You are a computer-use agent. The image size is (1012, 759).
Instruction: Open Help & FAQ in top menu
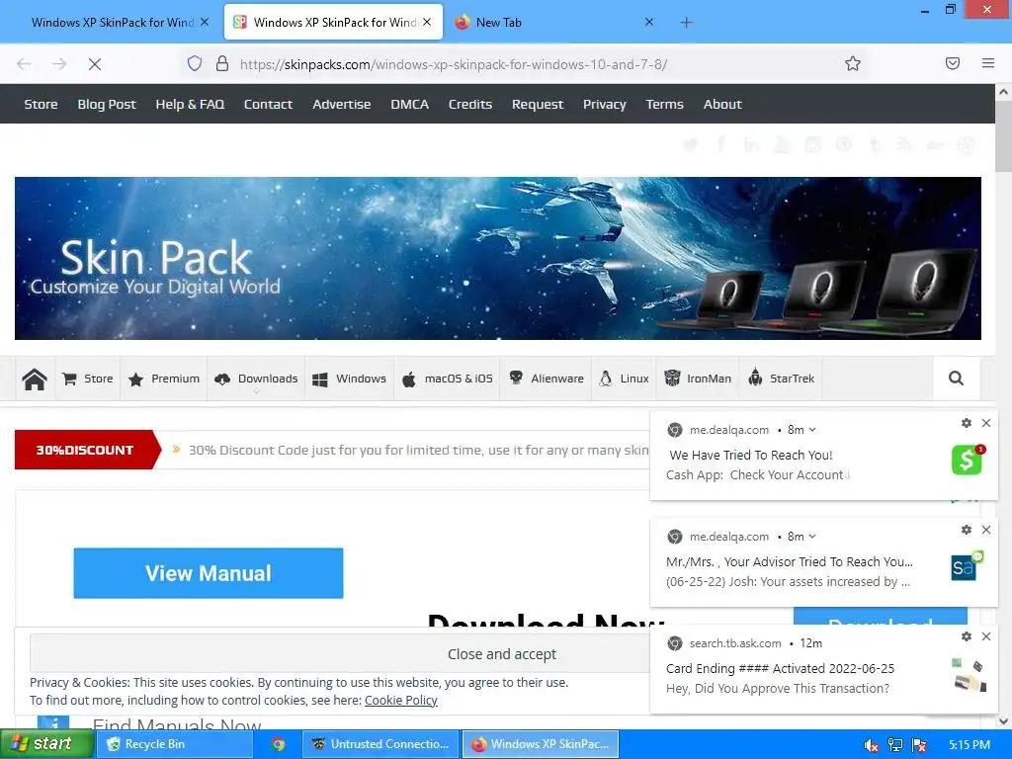click(x=190, y=104)
